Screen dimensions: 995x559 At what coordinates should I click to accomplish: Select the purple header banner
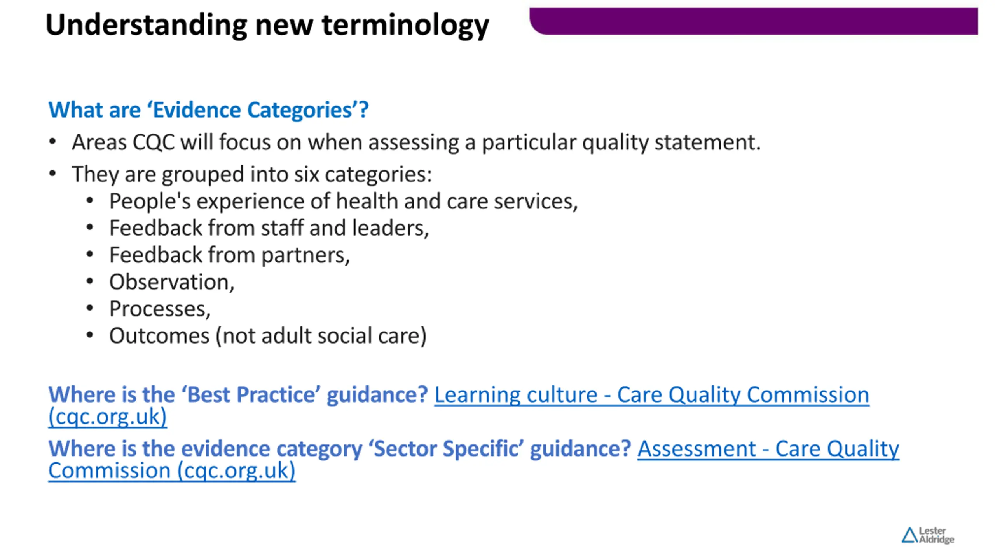(754, 21)
